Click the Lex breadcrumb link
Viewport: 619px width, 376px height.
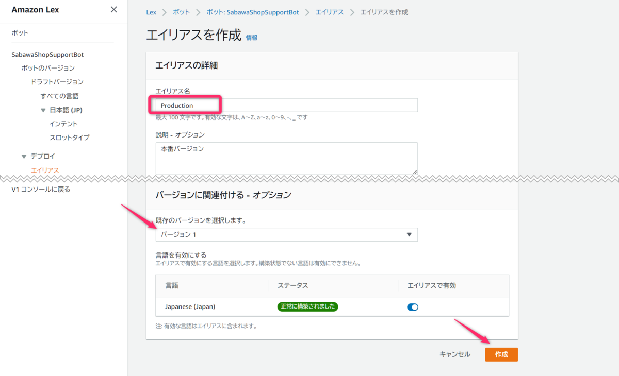[x=151, y=12]
